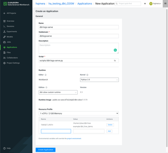Click the Subdomain input field
Screen dimensions: 168x153
tap(79, 36)
